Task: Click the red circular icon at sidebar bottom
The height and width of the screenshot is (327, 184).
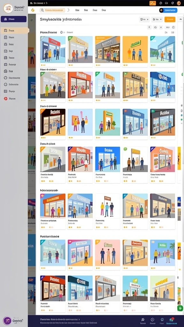Action: pyautogui.click(x=6, y=99)
